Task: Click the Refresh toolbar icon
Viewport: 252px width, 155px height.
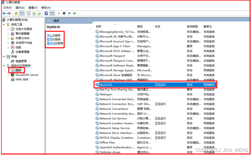Action: tap(34, 13)
